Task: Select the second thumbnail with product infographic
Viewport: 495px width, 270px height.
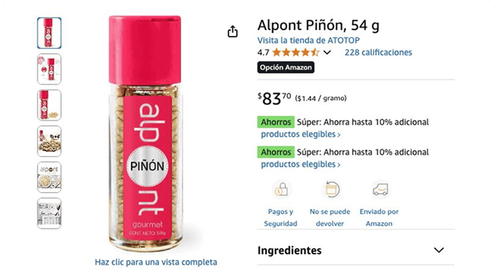Action: (49, 69)
